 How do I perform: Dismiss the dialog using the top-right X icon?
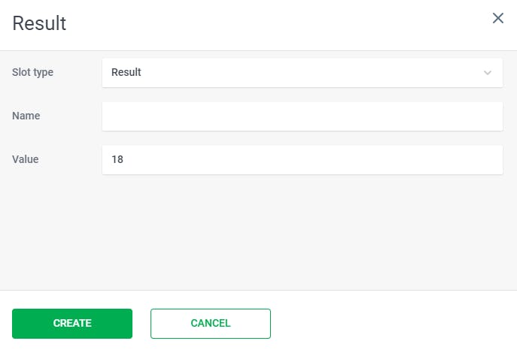pos(497,18)
